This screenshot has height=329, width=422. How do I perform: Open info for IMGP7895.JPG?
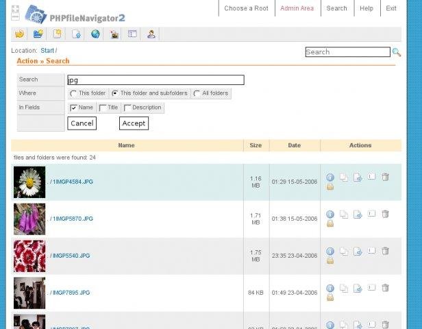(330, 289)
